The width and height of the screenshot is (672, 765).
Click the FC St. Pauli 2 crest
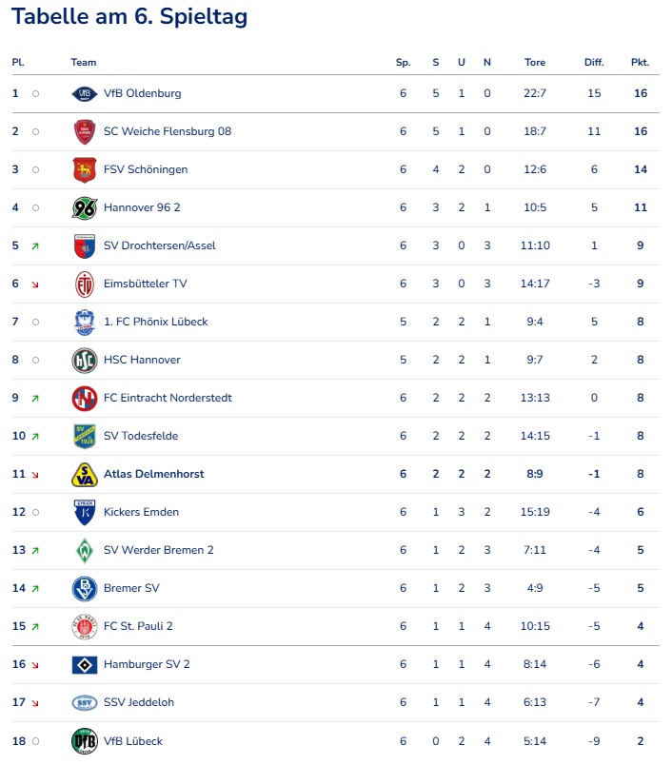tap(85, 626)
